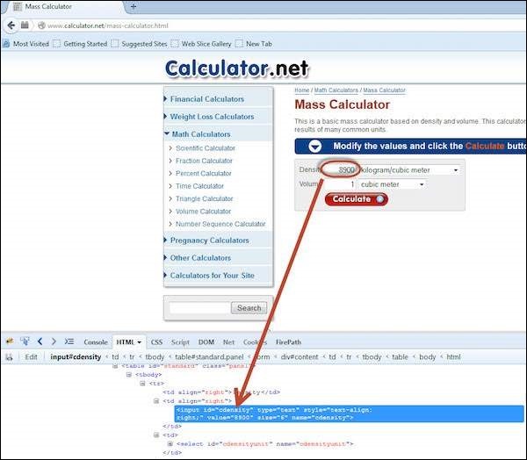This screenshot has height=460, width=527.
Task: Click the break-on-mutate icon beside Edit
Action: point(9,356)
